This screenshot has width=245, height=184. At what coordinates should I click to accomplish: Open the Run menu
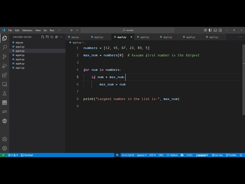(52, 30)
